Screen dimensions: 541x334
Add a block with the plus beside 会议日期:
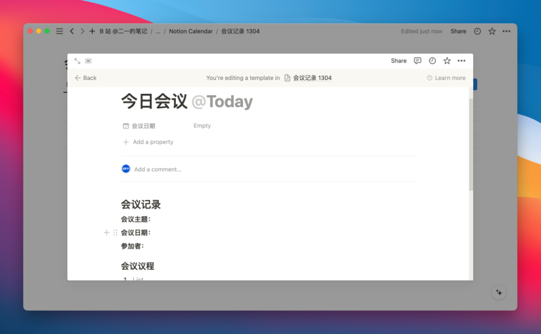point(107,233)
